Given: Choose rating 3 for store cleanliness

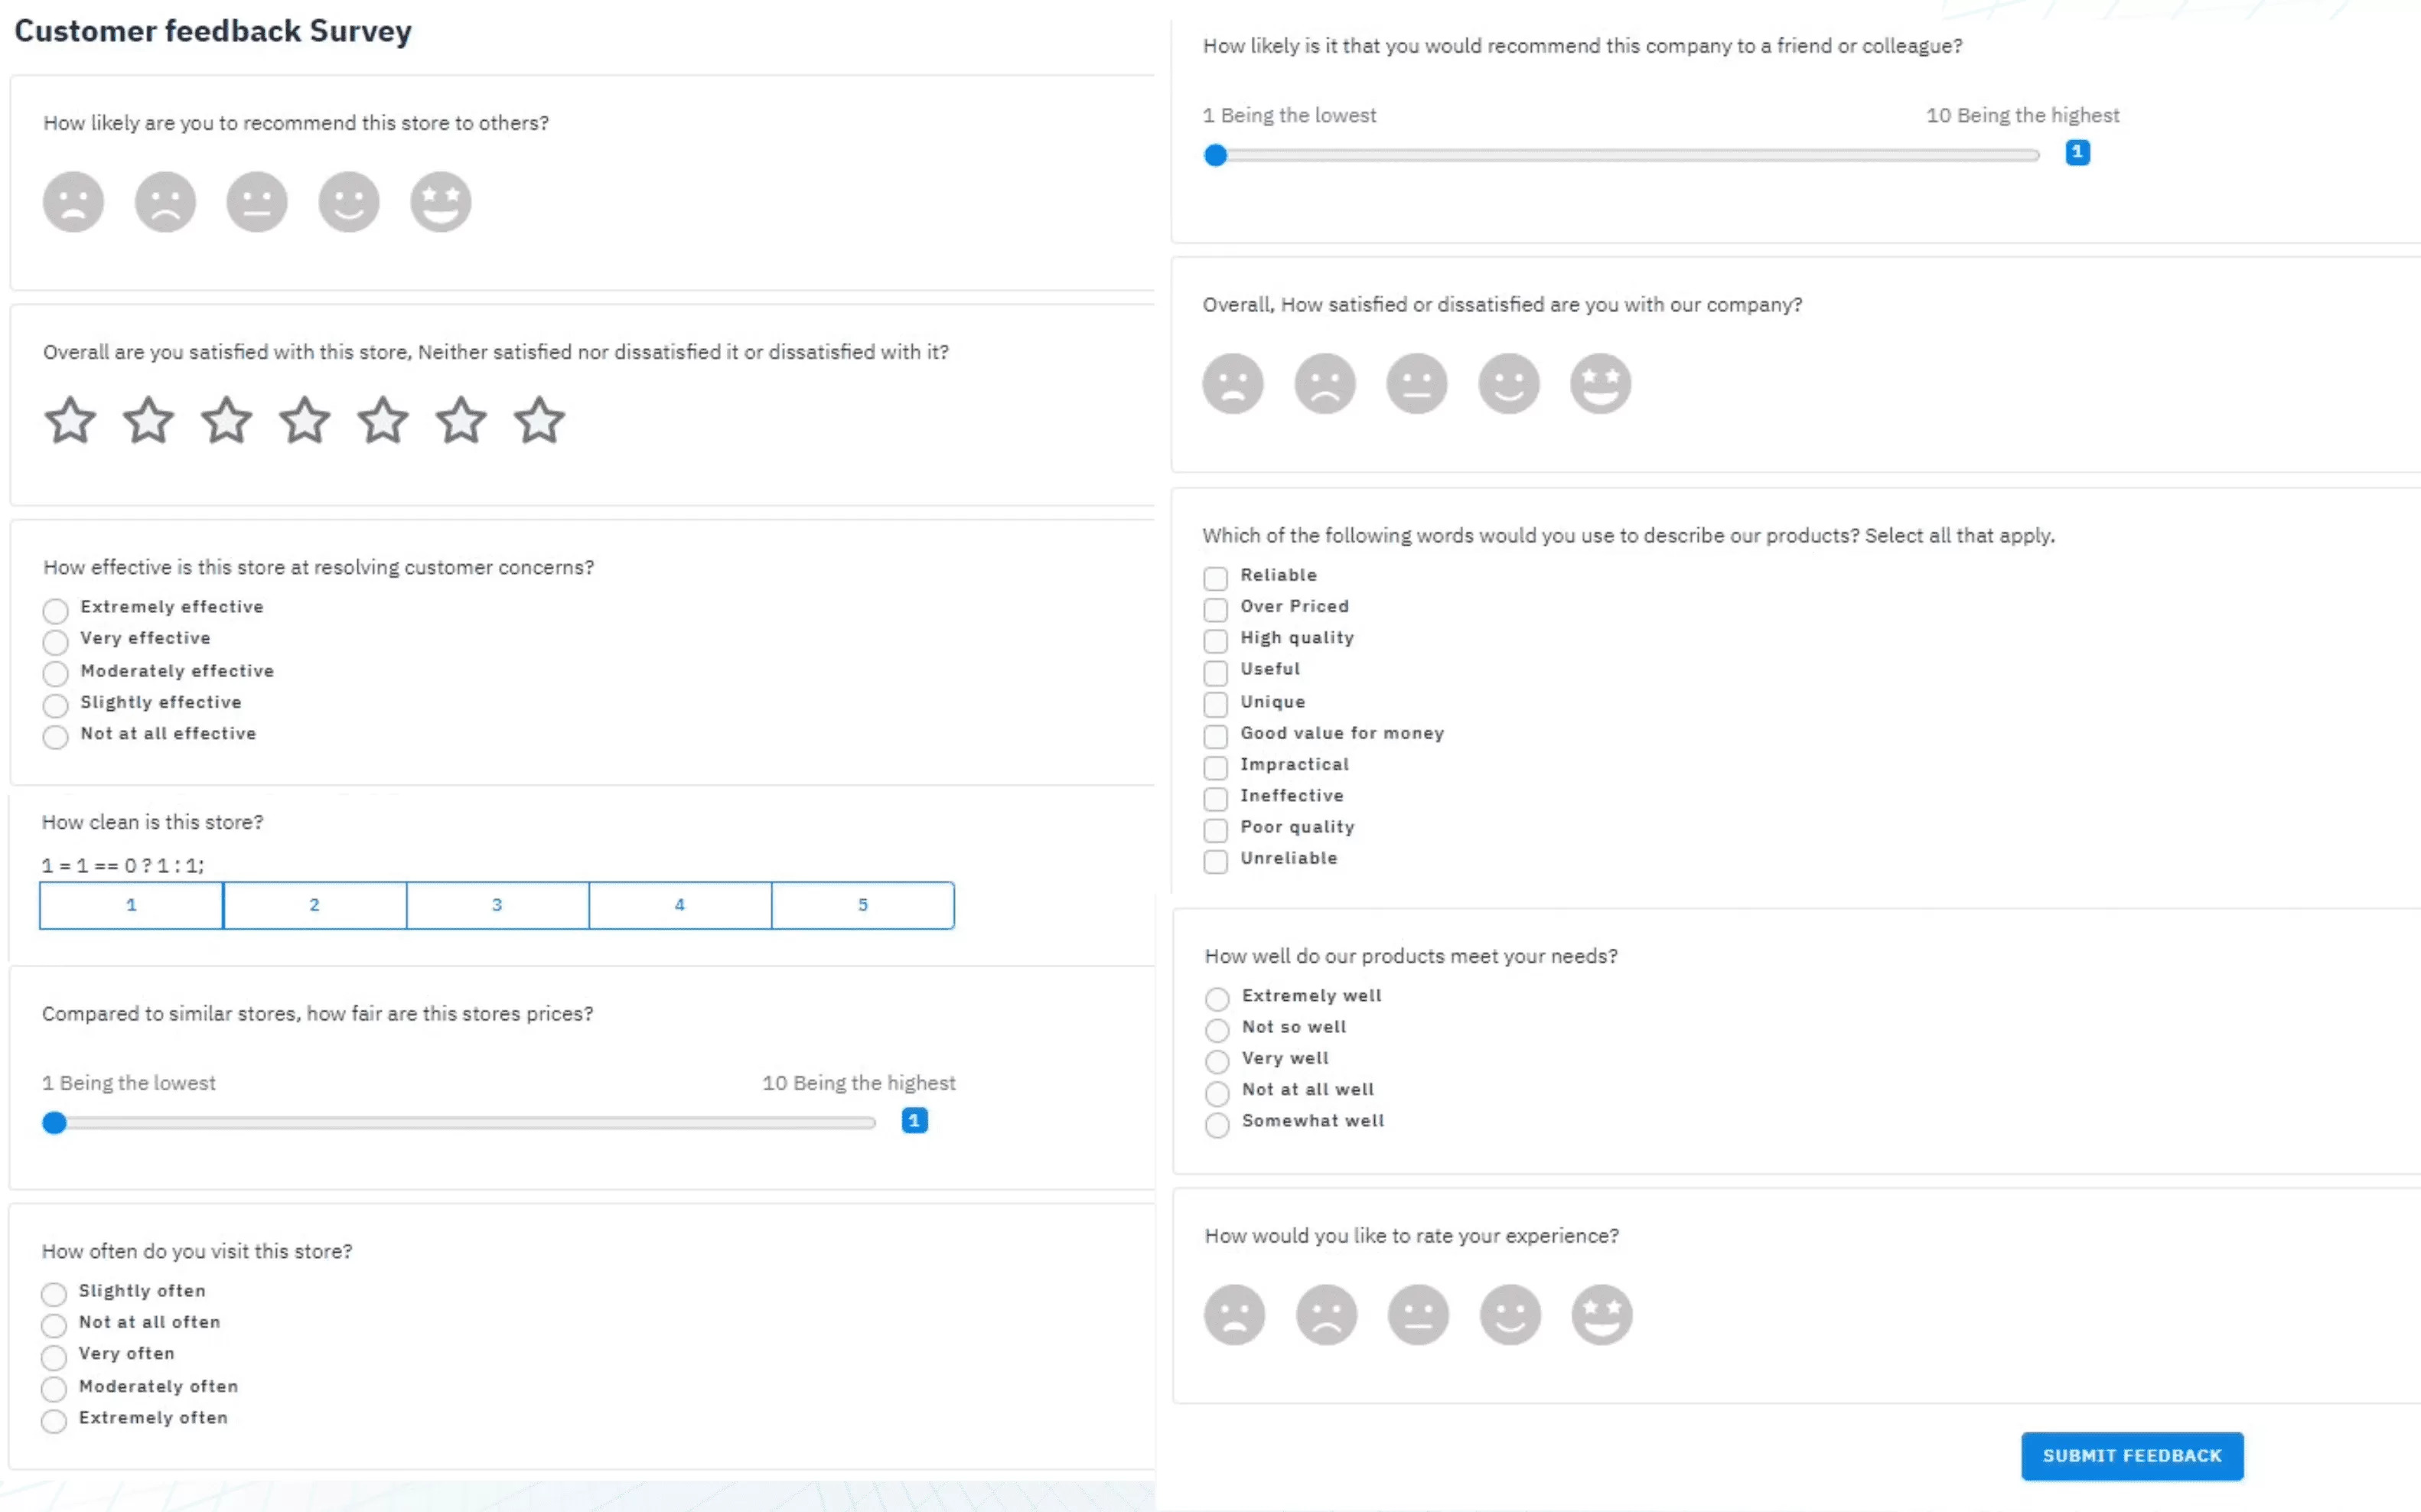Looking at the screenshot, I should click(x=497, y=905).
